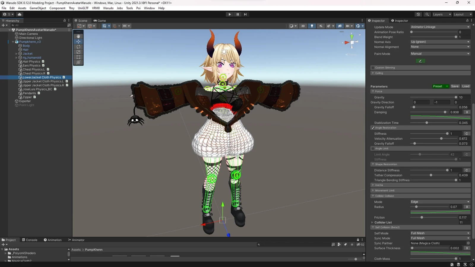Select the Scale tool
This screenshot has width=475, height=267.
[78, 52]
